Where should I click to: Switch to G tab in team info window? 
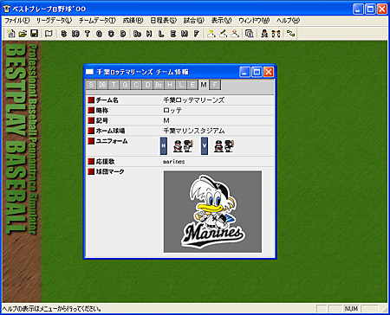pyautogui.click(x=125, y=85)
